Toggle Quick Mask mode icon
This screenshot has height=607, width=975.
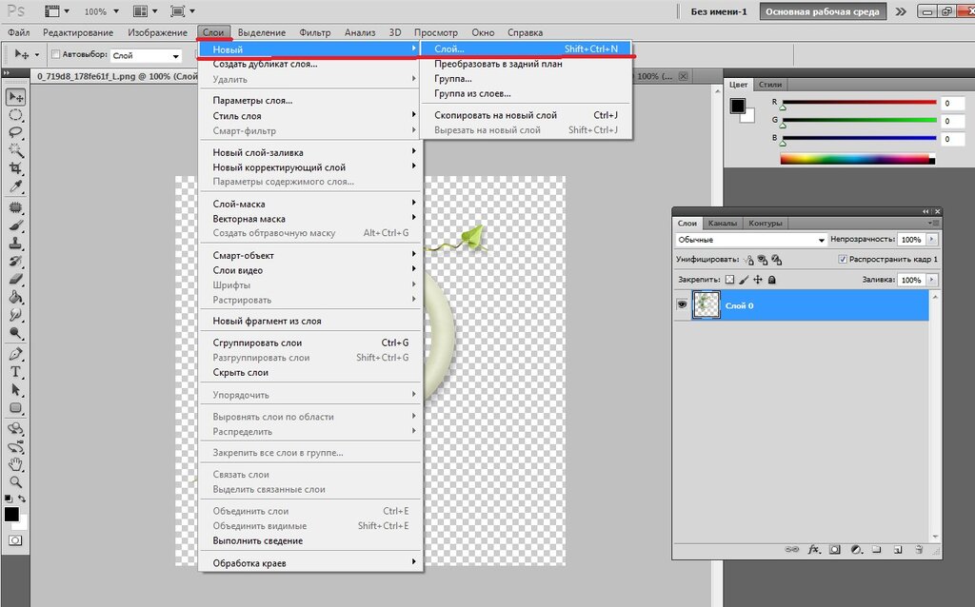(15, 540)
